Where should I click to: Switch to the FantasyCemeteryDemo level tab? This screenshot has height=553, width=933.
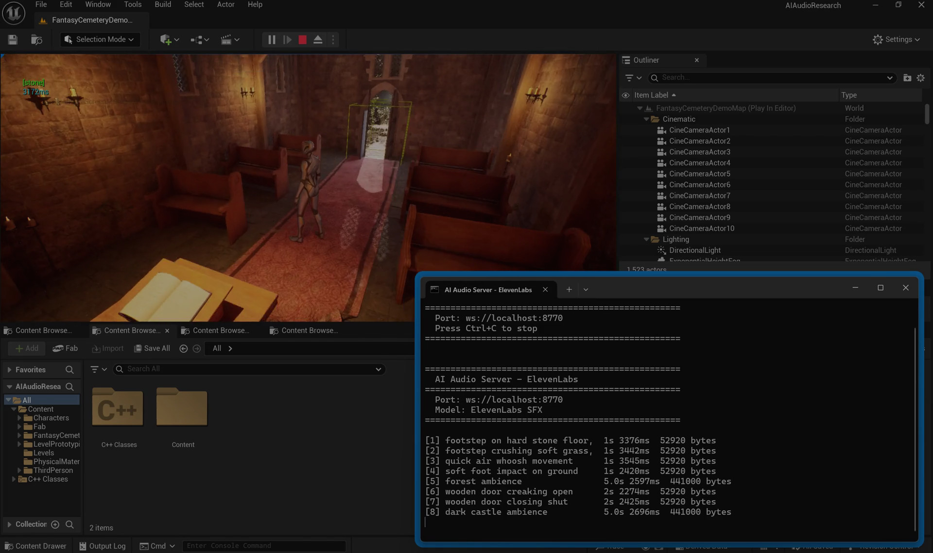(91, 20)
